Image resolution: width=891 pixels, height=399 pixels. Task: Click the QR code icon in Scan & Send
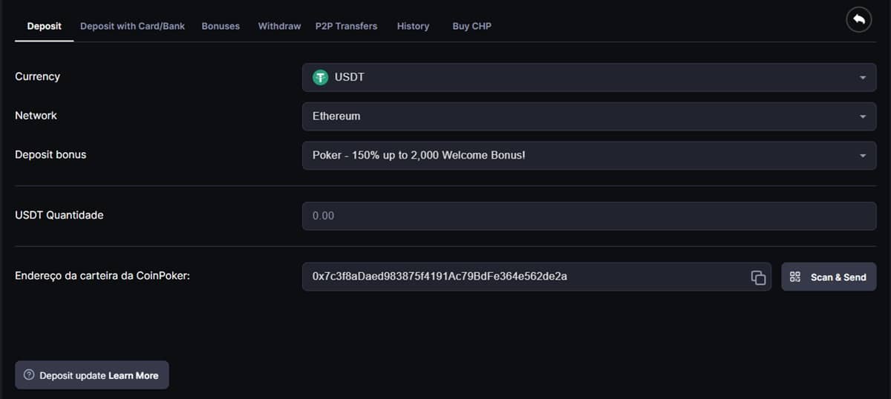click(x=795, y=277)
